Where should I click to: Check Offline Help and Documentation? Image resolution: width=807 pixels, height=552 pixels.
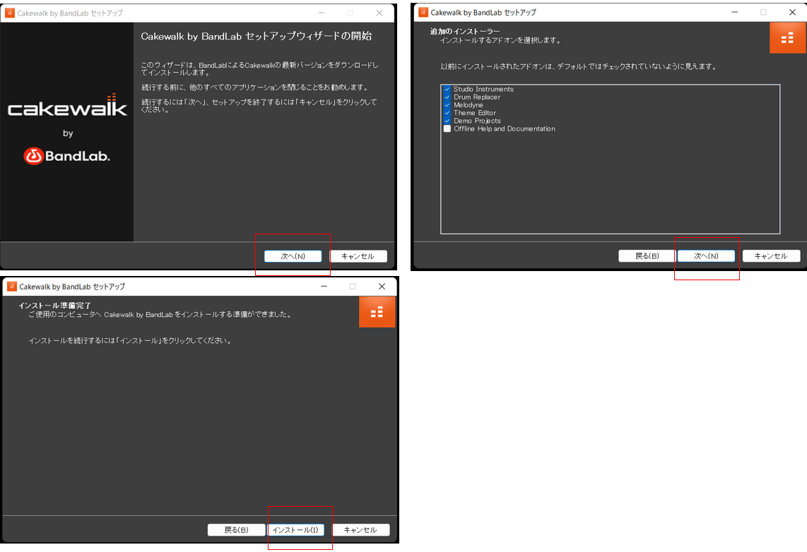click(447, 128)
